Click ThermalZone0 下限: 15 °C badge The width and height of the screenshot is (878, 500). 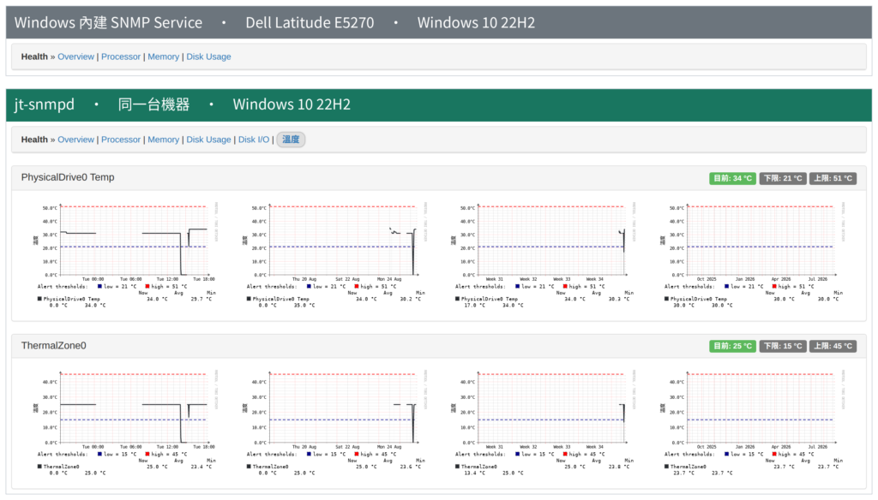click(783, 346)
